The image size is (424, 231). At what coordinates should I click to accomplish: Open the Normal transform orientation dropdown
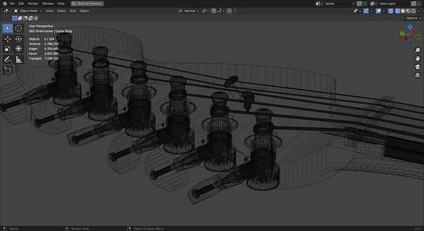[189, 11]
